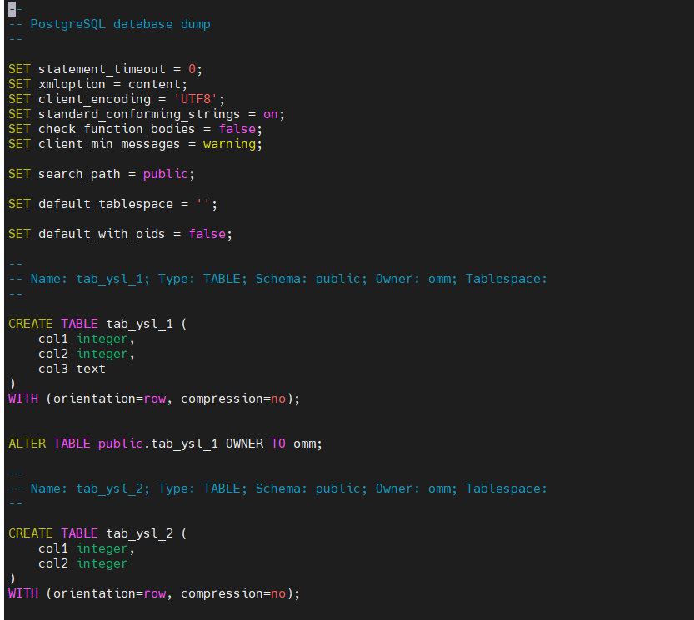Select the "SET default_with_oids = false;" line

click(120, 234)
